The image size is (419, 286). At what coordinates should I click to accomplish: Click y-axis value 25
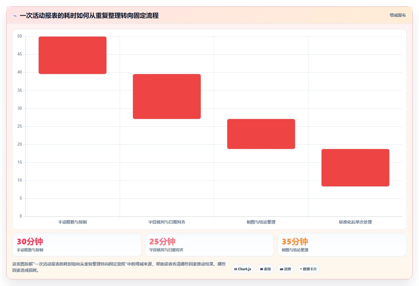(x=20, y=126)
